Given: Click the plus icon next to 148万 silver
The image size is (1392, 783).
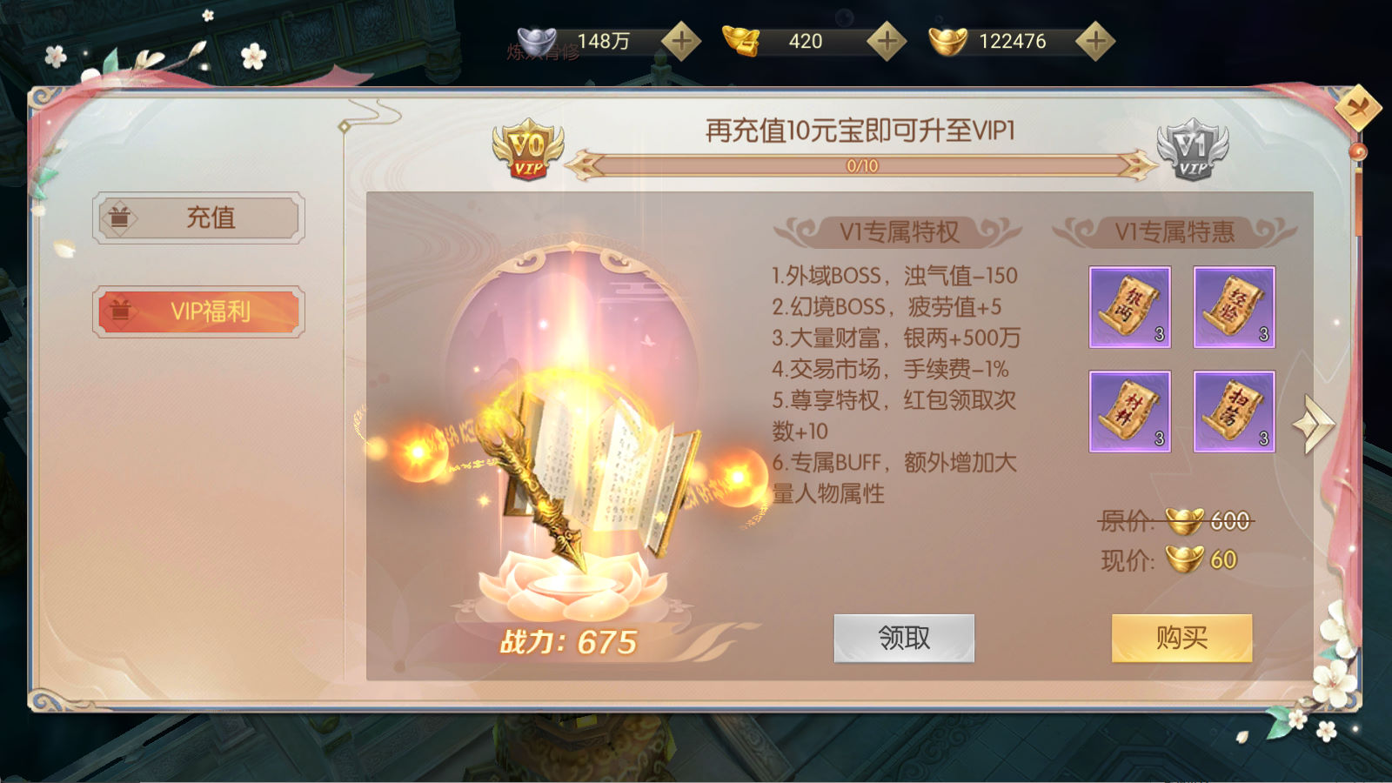Looking at the screenshot, I should click(x=681, y=40).
